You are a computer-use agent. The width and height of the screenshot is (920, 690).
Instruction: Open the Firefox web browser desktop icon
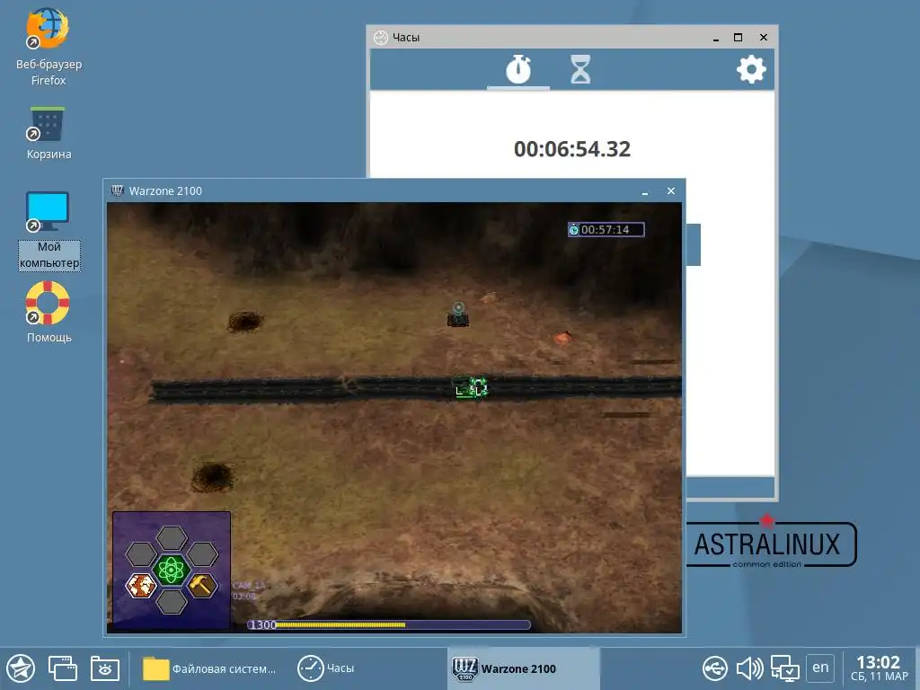[x=49, y=47]
